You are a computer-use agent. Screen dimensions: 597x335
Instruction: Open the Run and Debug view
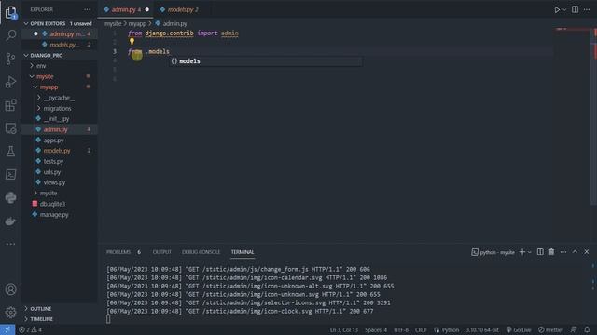pos(10,82)
